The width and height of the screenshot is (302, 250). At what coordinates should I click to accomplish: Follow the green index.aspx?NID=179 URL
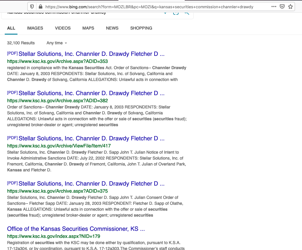click(x=54, y=236)
